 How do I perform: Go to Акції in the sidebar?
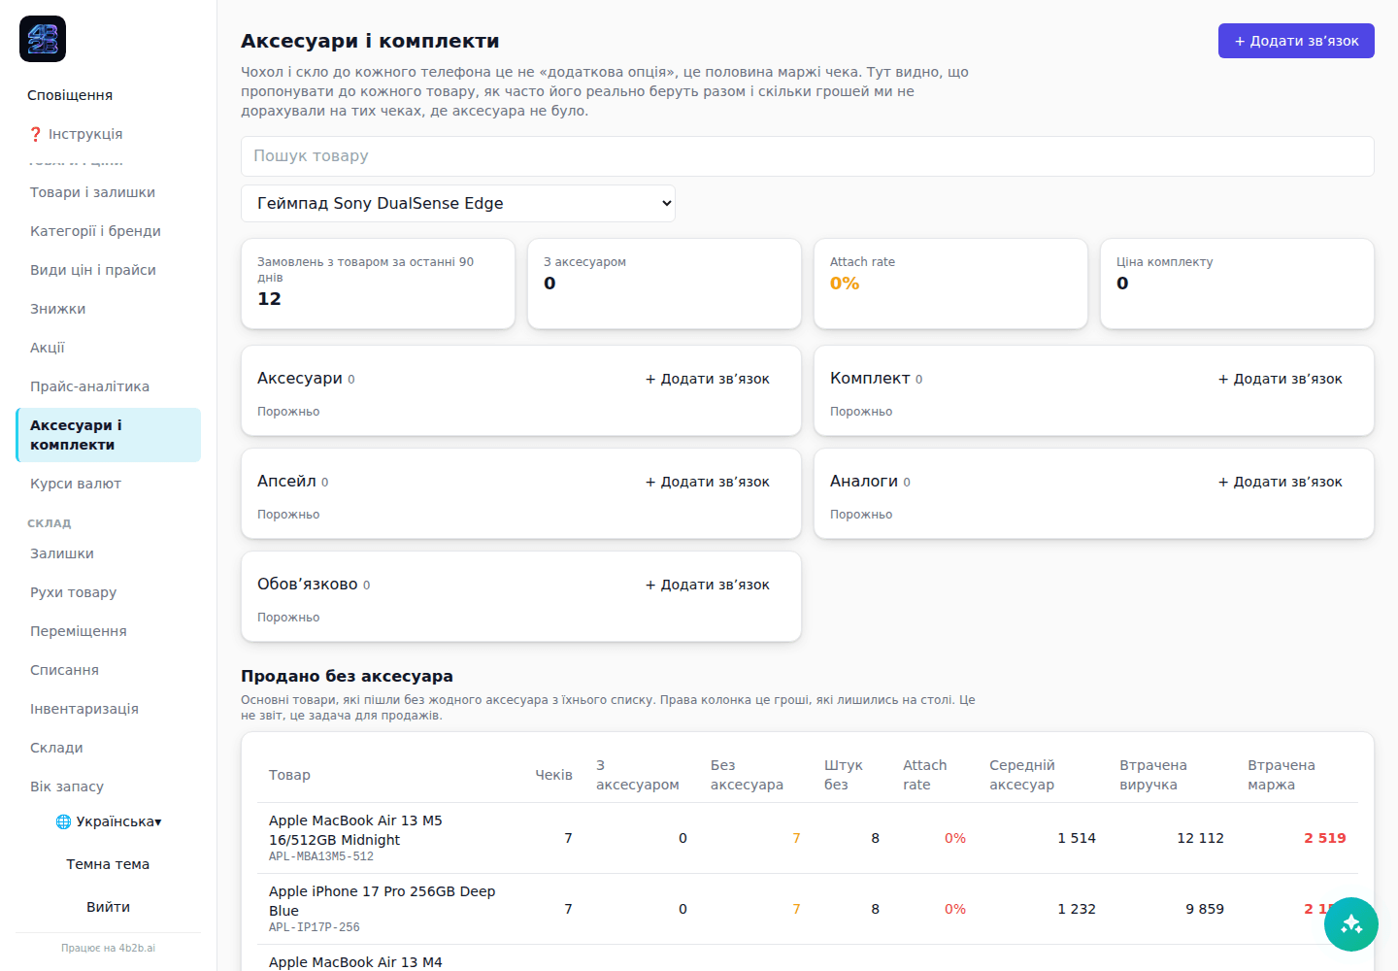click(108, 348)
